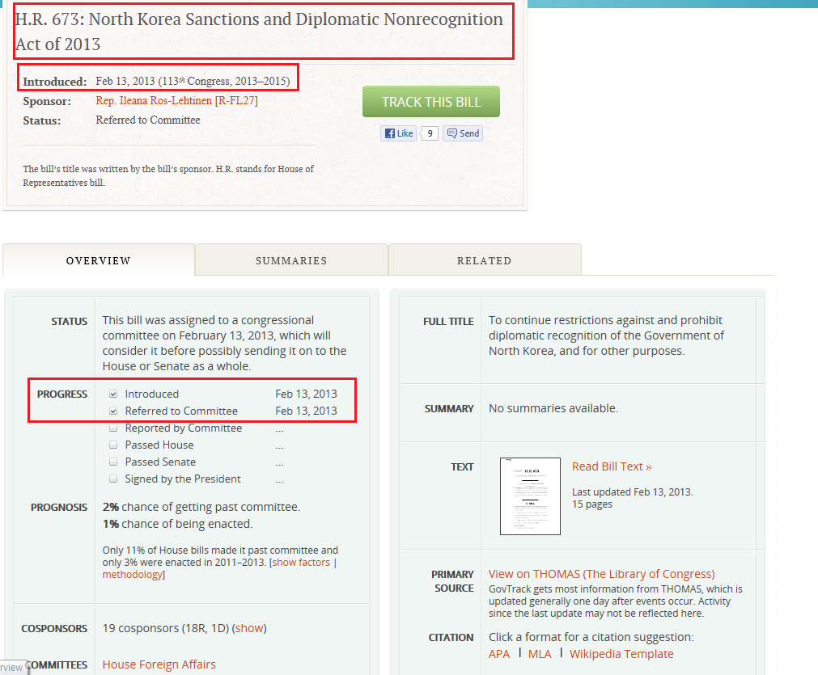Screen dimensions: 818x675
Task: Switch to the Overview tab
Action: coord(99,260)
